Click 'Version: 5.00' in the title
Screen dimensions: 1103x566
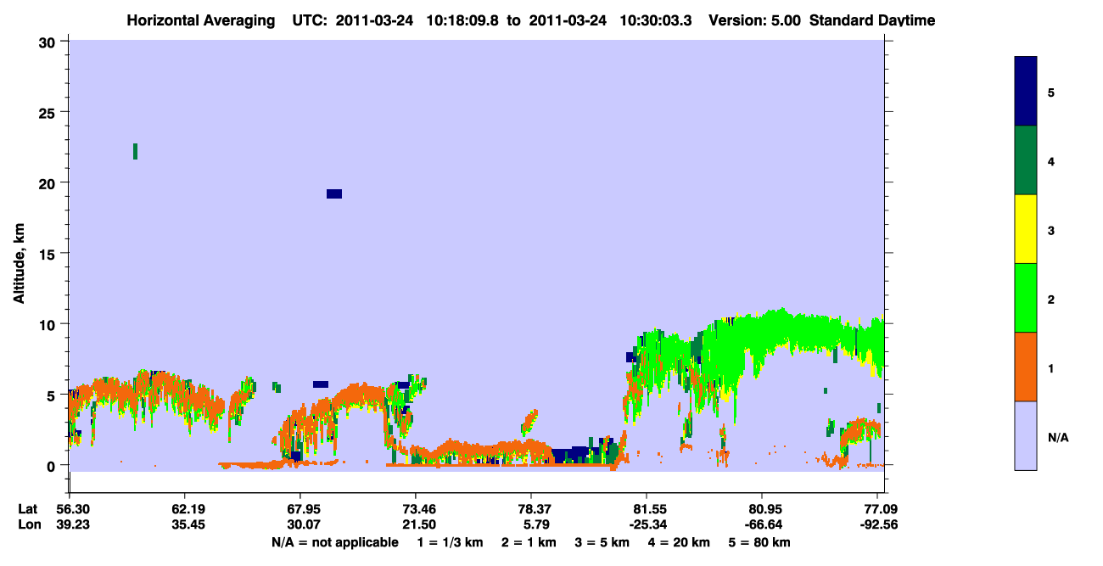(x=755, y=20)
